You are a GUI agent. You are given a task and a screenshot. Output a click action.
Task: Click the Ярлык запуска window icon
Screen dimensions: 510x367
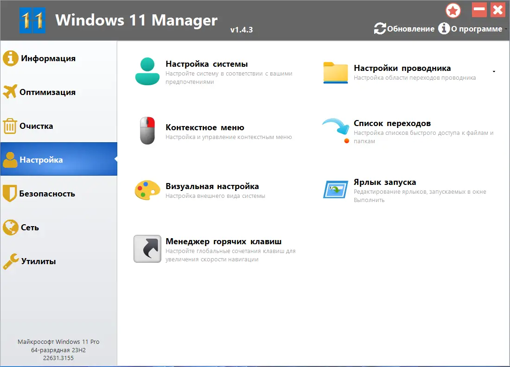click(336, 190)
